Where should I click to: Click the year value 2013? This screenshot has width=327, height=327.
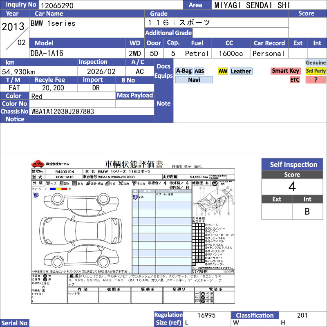[13, 27]
